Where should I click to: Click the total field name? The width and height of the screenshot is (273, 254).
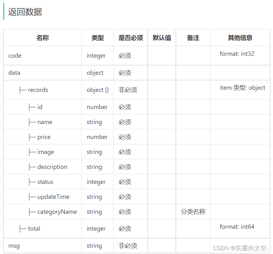pos(34,228)
